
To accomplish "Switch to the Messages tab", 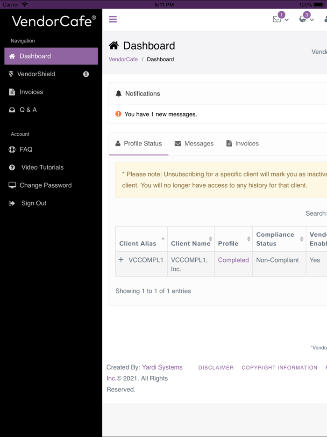I will [194, 144].
